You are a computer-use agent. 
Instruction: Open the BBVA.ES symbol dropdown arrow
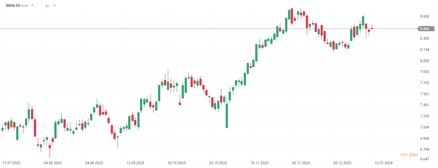(32, 5)
